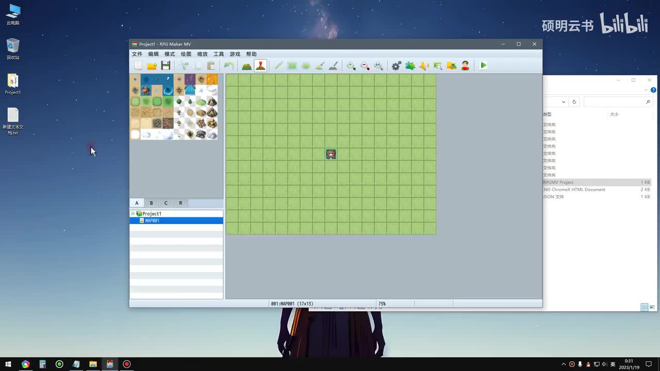The height and width of the screenshot is (371, 660).
Task: Refresh the folder in the Explorer window
Action: (574, 102)
